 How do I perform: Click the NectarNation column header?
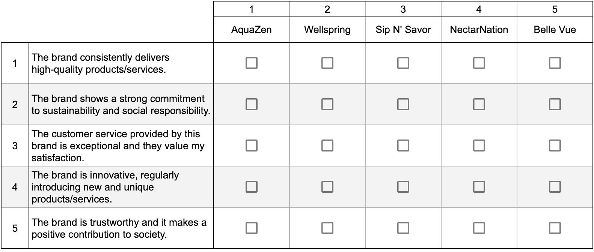(x=479, y=30)
